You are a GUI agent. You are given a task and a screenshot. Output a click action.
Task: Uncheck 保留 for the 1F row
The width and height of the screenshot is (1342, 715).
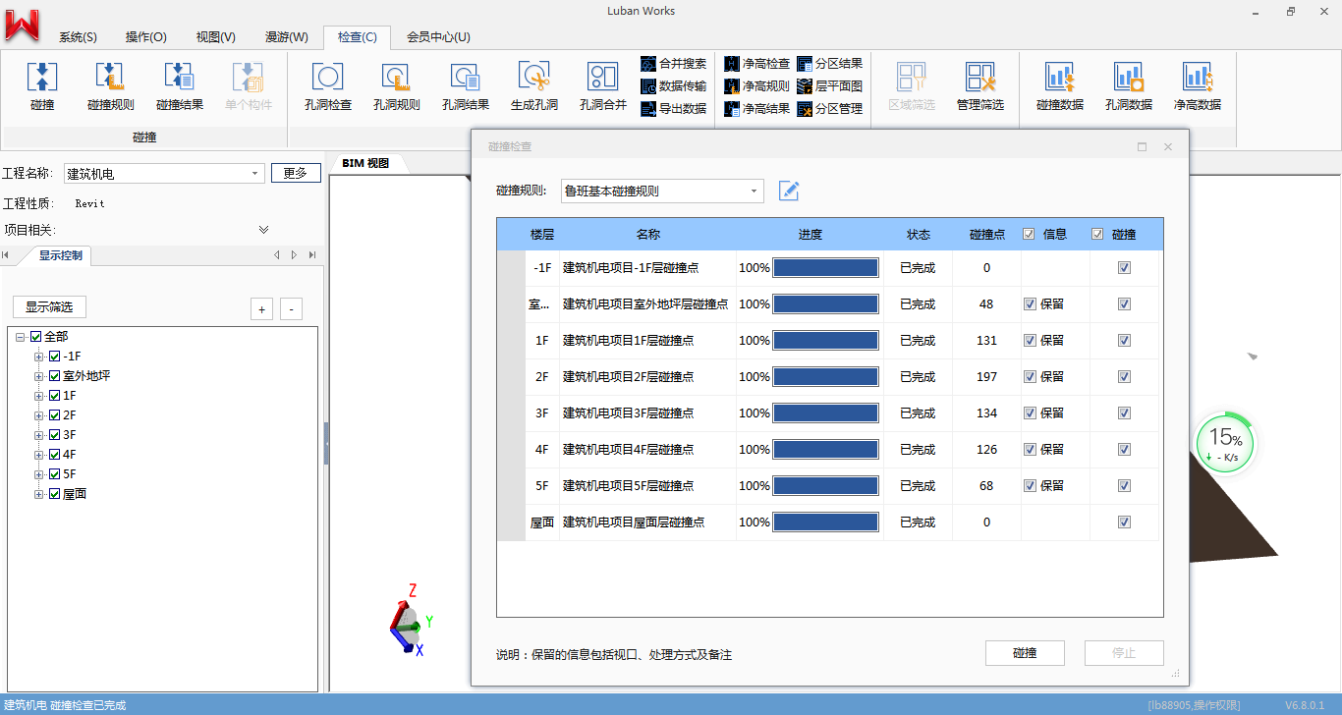1030,341
